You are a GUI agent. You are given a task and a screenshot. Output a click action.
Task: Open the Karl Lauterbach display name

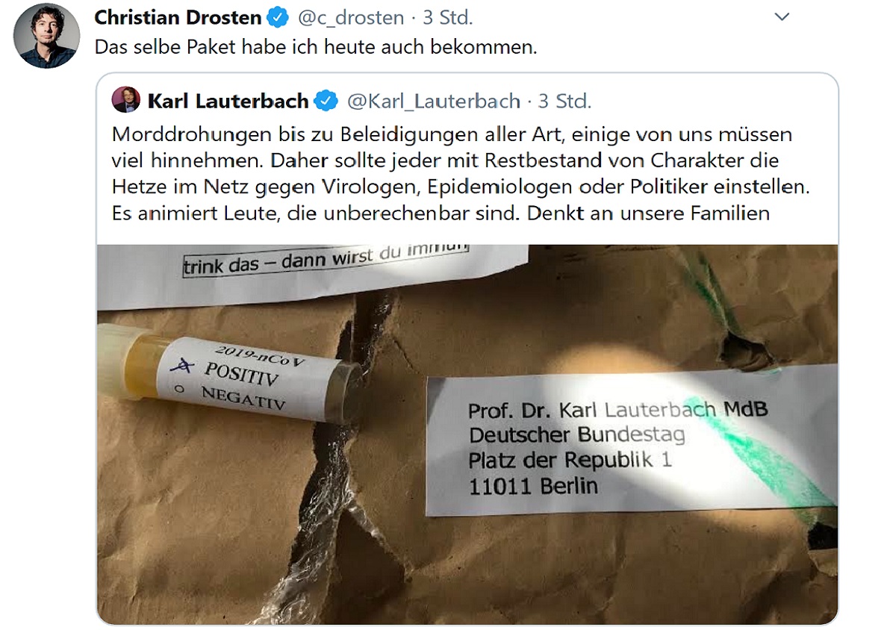(x=228, y=101)
